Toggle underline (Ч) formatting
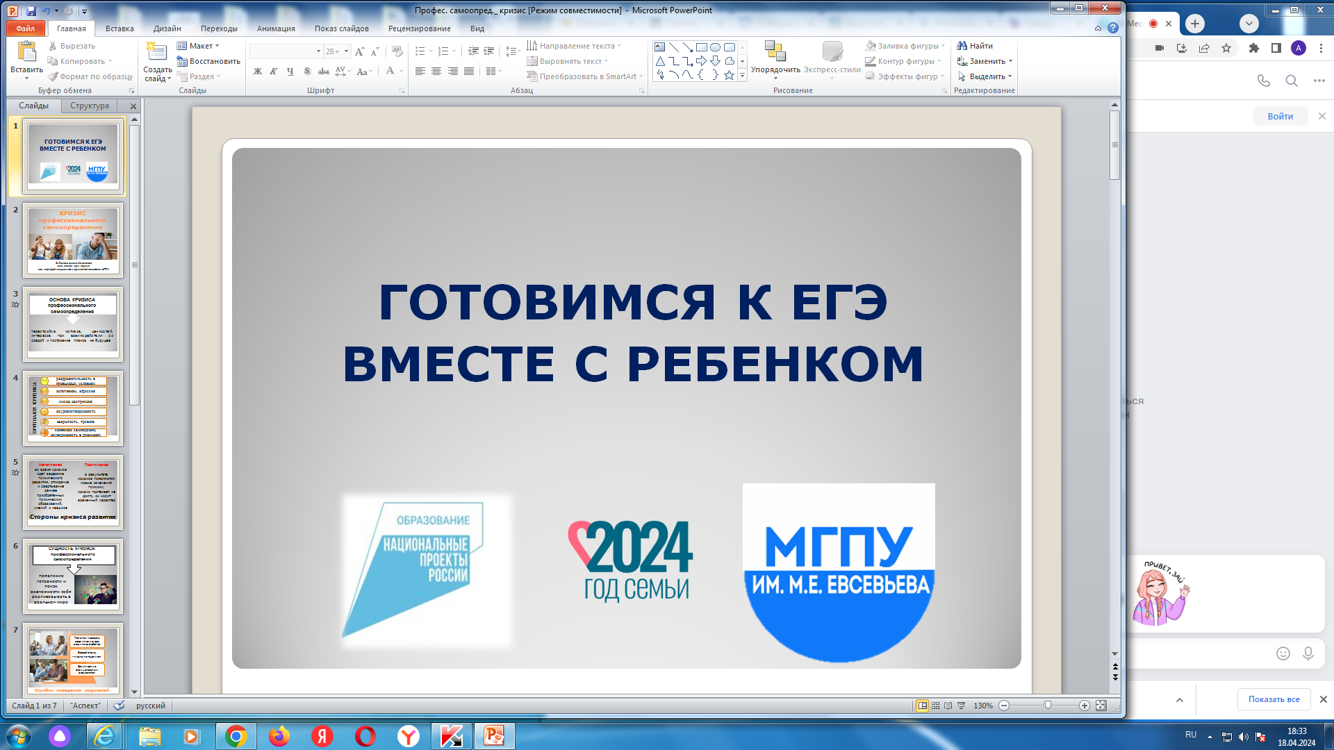Screen dimensions: 1334x750 coord(290,72)
